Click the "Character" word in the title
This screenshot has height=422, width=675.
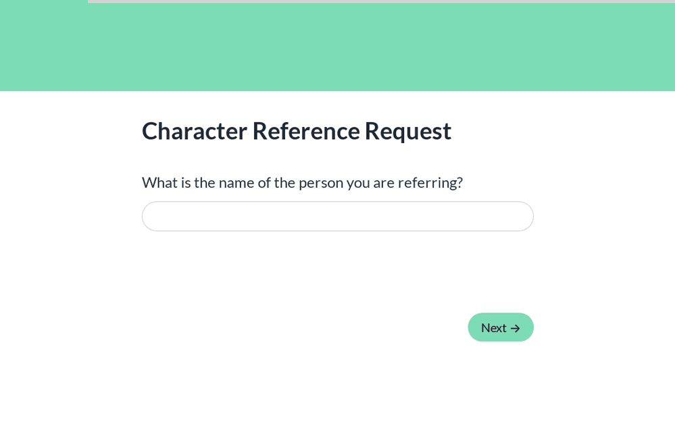[x=194, y=130]
